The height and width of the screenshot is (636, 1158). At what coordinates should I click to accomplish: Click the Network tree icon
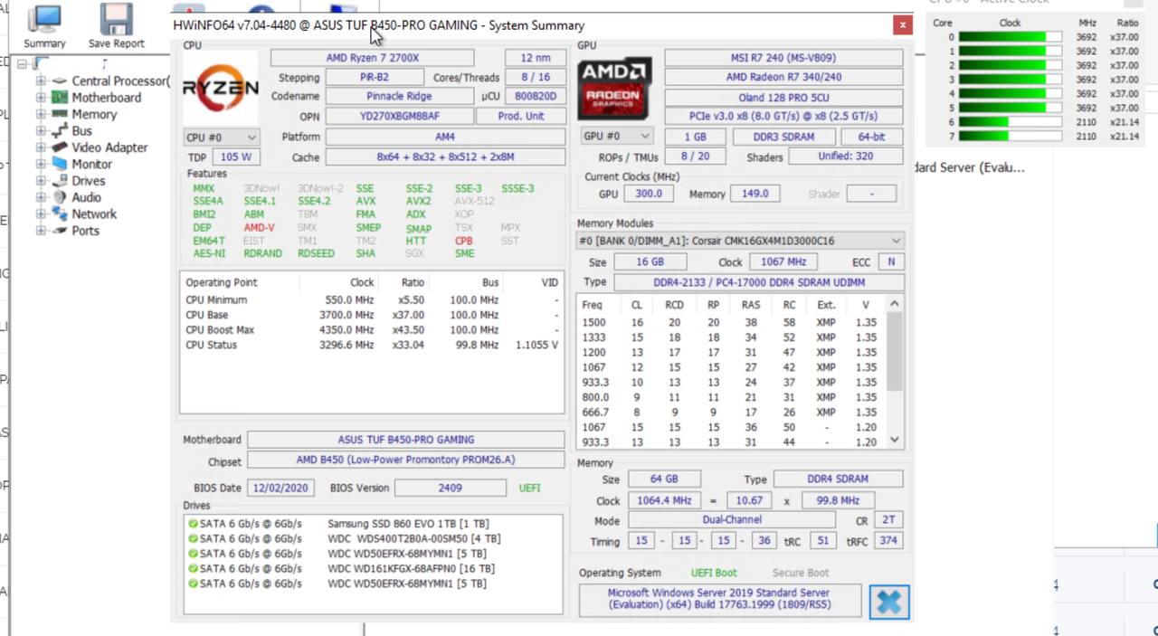pos(60,214)
